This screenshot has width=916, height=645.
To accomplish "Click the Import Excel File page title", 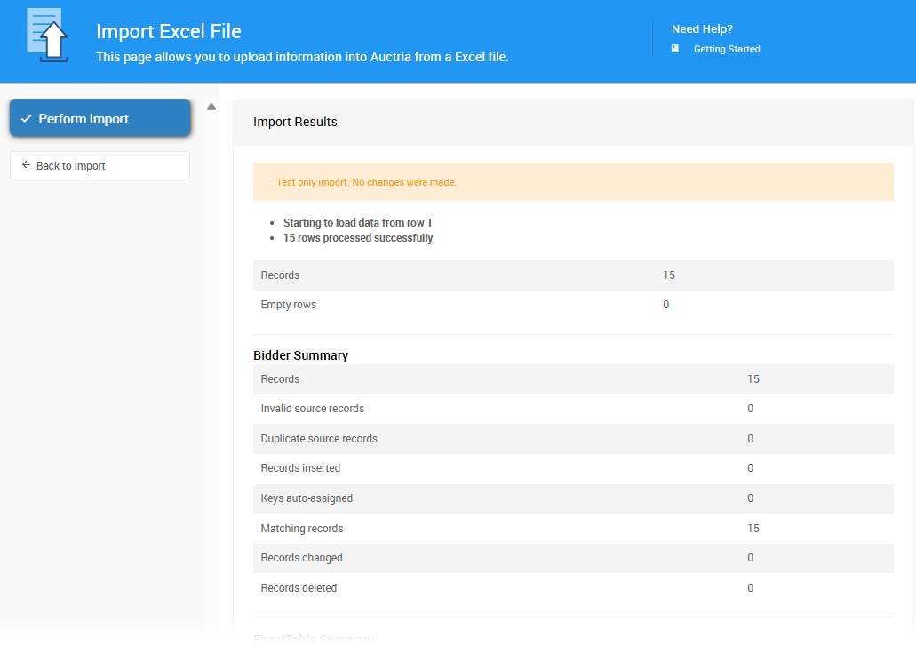I will coord(169,31).
